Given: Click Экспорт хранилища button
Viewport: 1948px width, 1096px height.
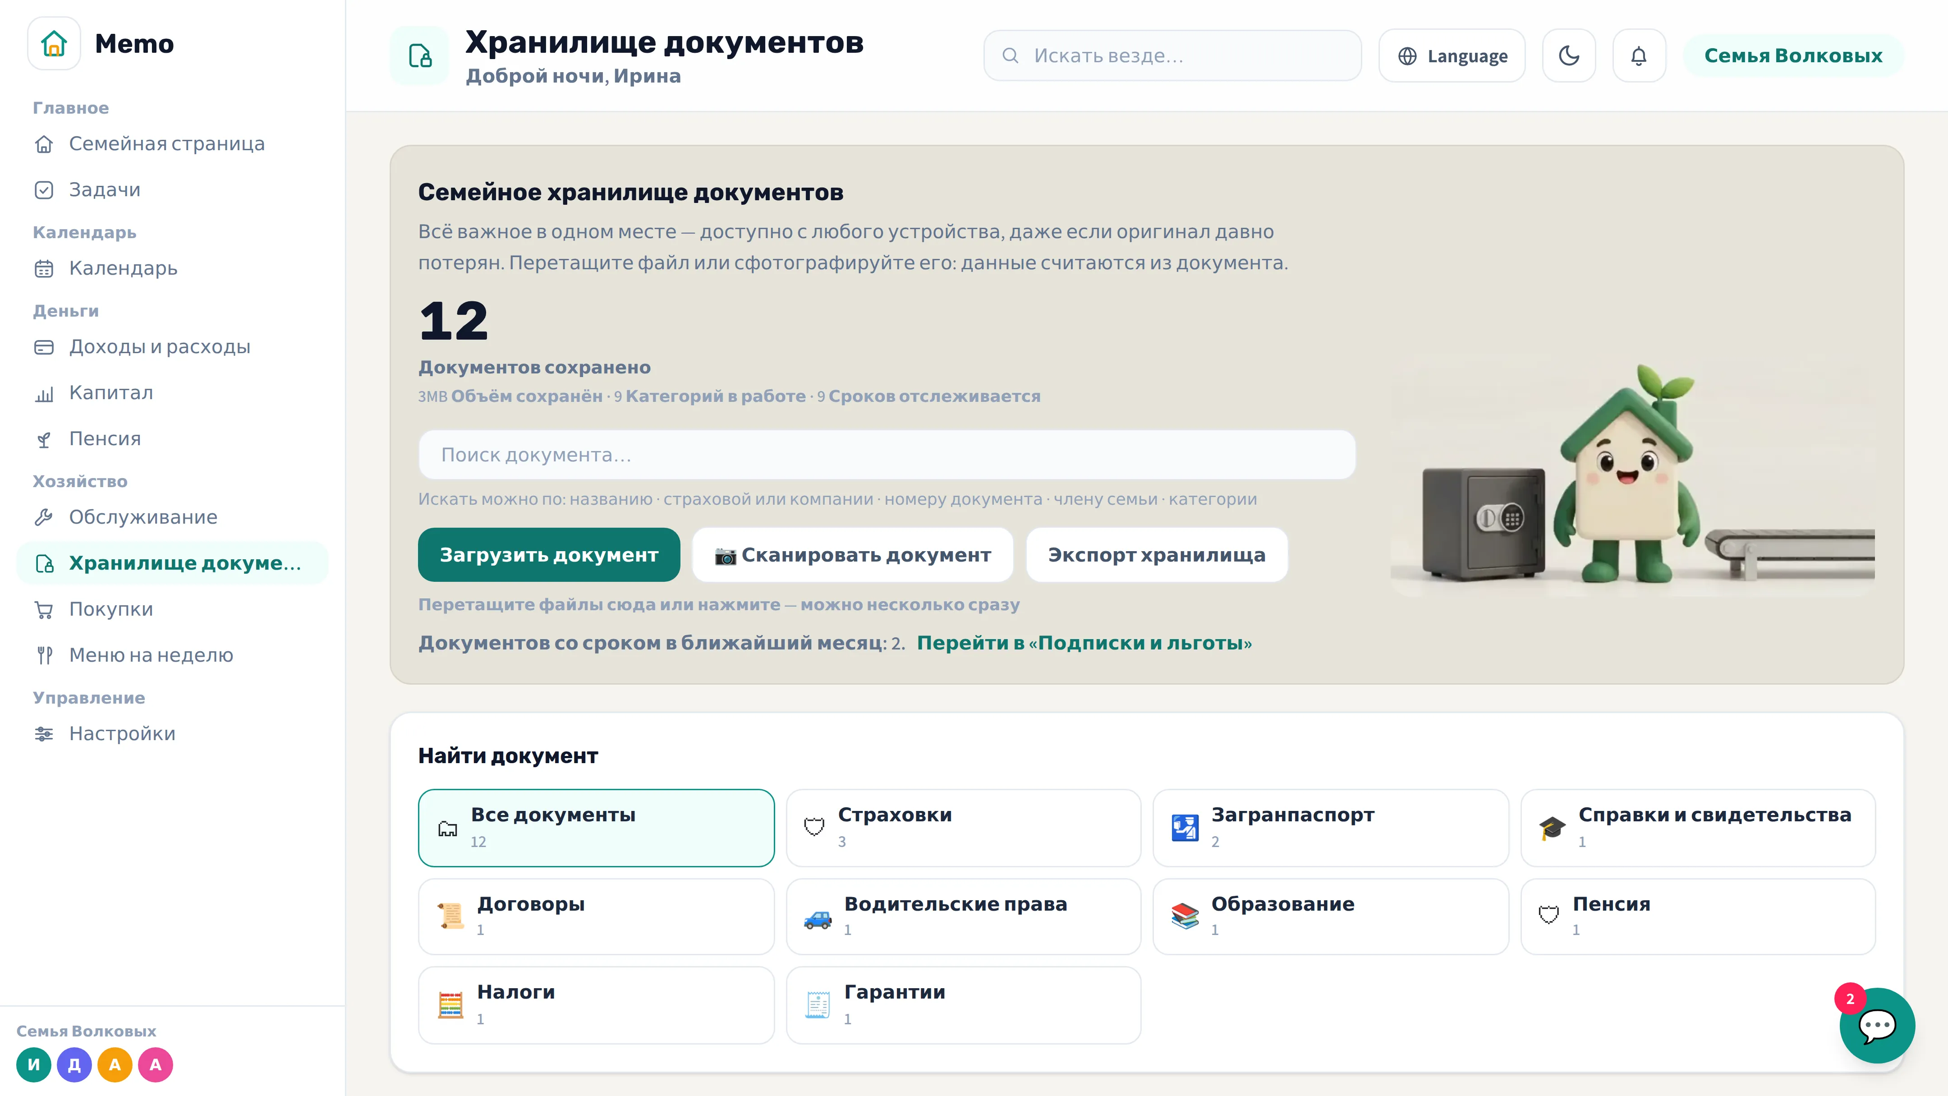Looking at the screenshot, I should (x=1156, y=554).
